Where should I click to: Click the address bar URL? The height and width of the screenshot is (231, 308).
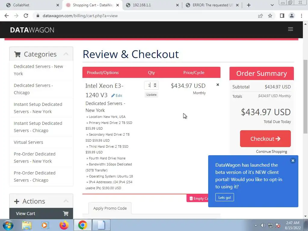[x=80, y=16]
